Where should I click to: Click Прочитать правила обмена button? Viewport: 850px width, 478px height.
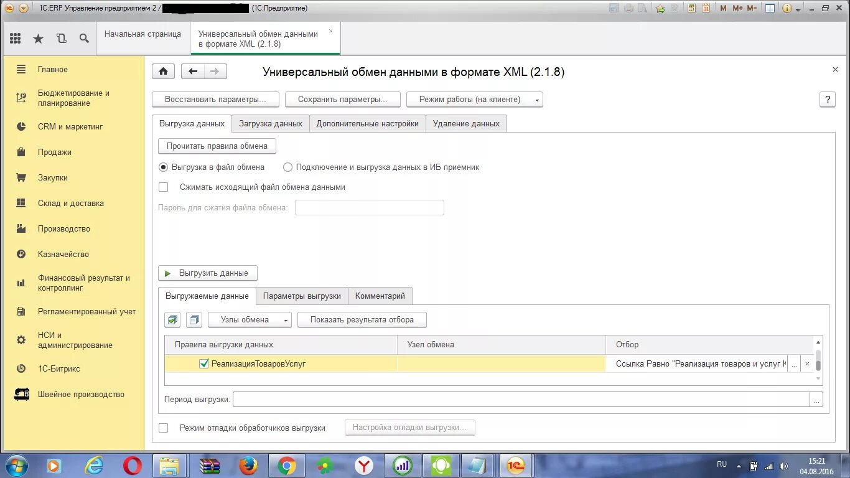(217, 146)
